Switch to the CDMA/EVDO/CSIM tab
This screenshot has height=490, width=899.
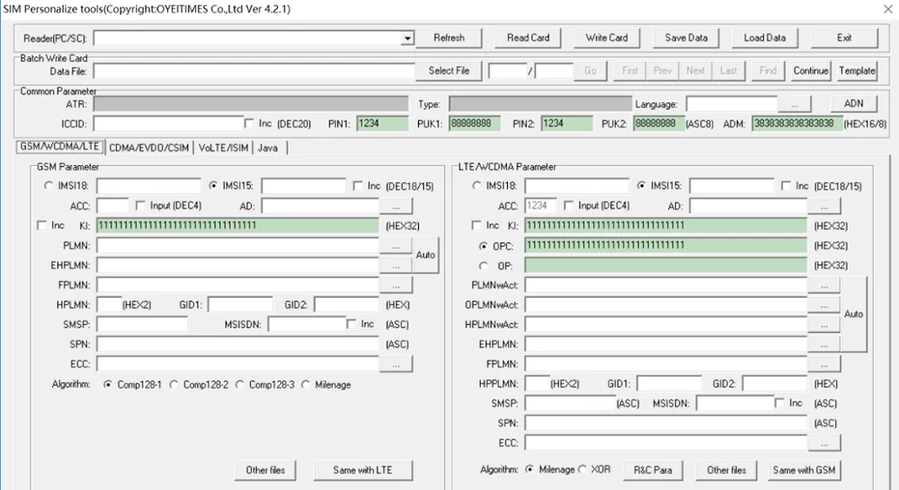(149, 148)
